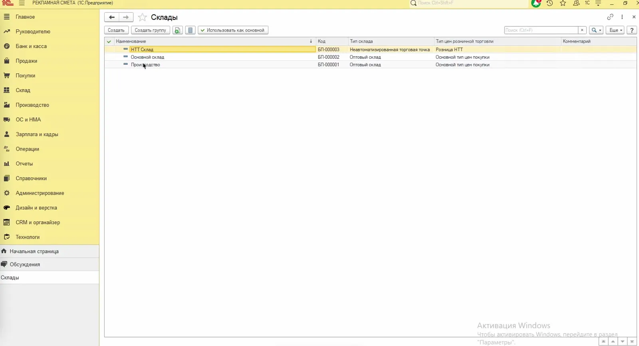Viewport: 639px width, 346px height.
Task: Open notifications bell icon in title bar
Action: click(536, 3)
